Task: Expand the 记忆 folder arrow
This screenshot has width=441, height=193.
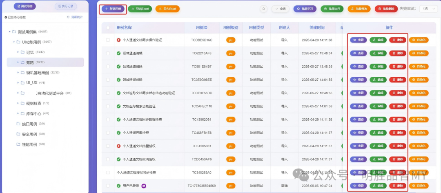Action: tap(18, 52)
